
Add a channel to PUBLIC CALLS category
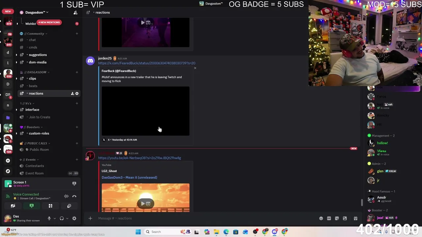[x=77, y=143]
